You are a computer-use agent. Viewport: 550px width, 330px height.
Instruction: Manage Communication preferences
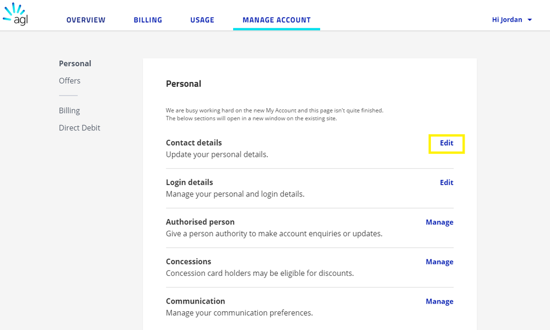coord(439,302)
